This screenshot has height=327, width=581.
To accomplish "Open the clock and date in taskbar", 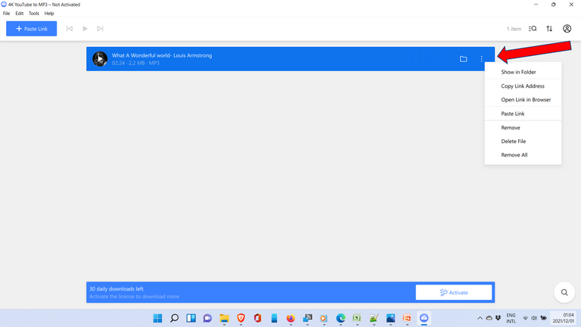I will click(x=564, y=318).
